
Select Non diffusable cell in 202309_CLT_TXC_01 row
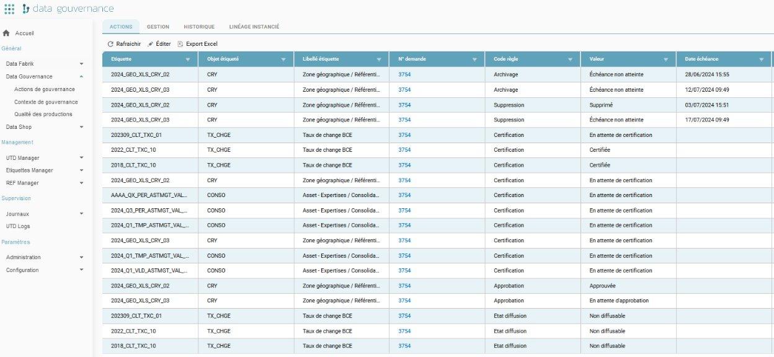point(607,315)
